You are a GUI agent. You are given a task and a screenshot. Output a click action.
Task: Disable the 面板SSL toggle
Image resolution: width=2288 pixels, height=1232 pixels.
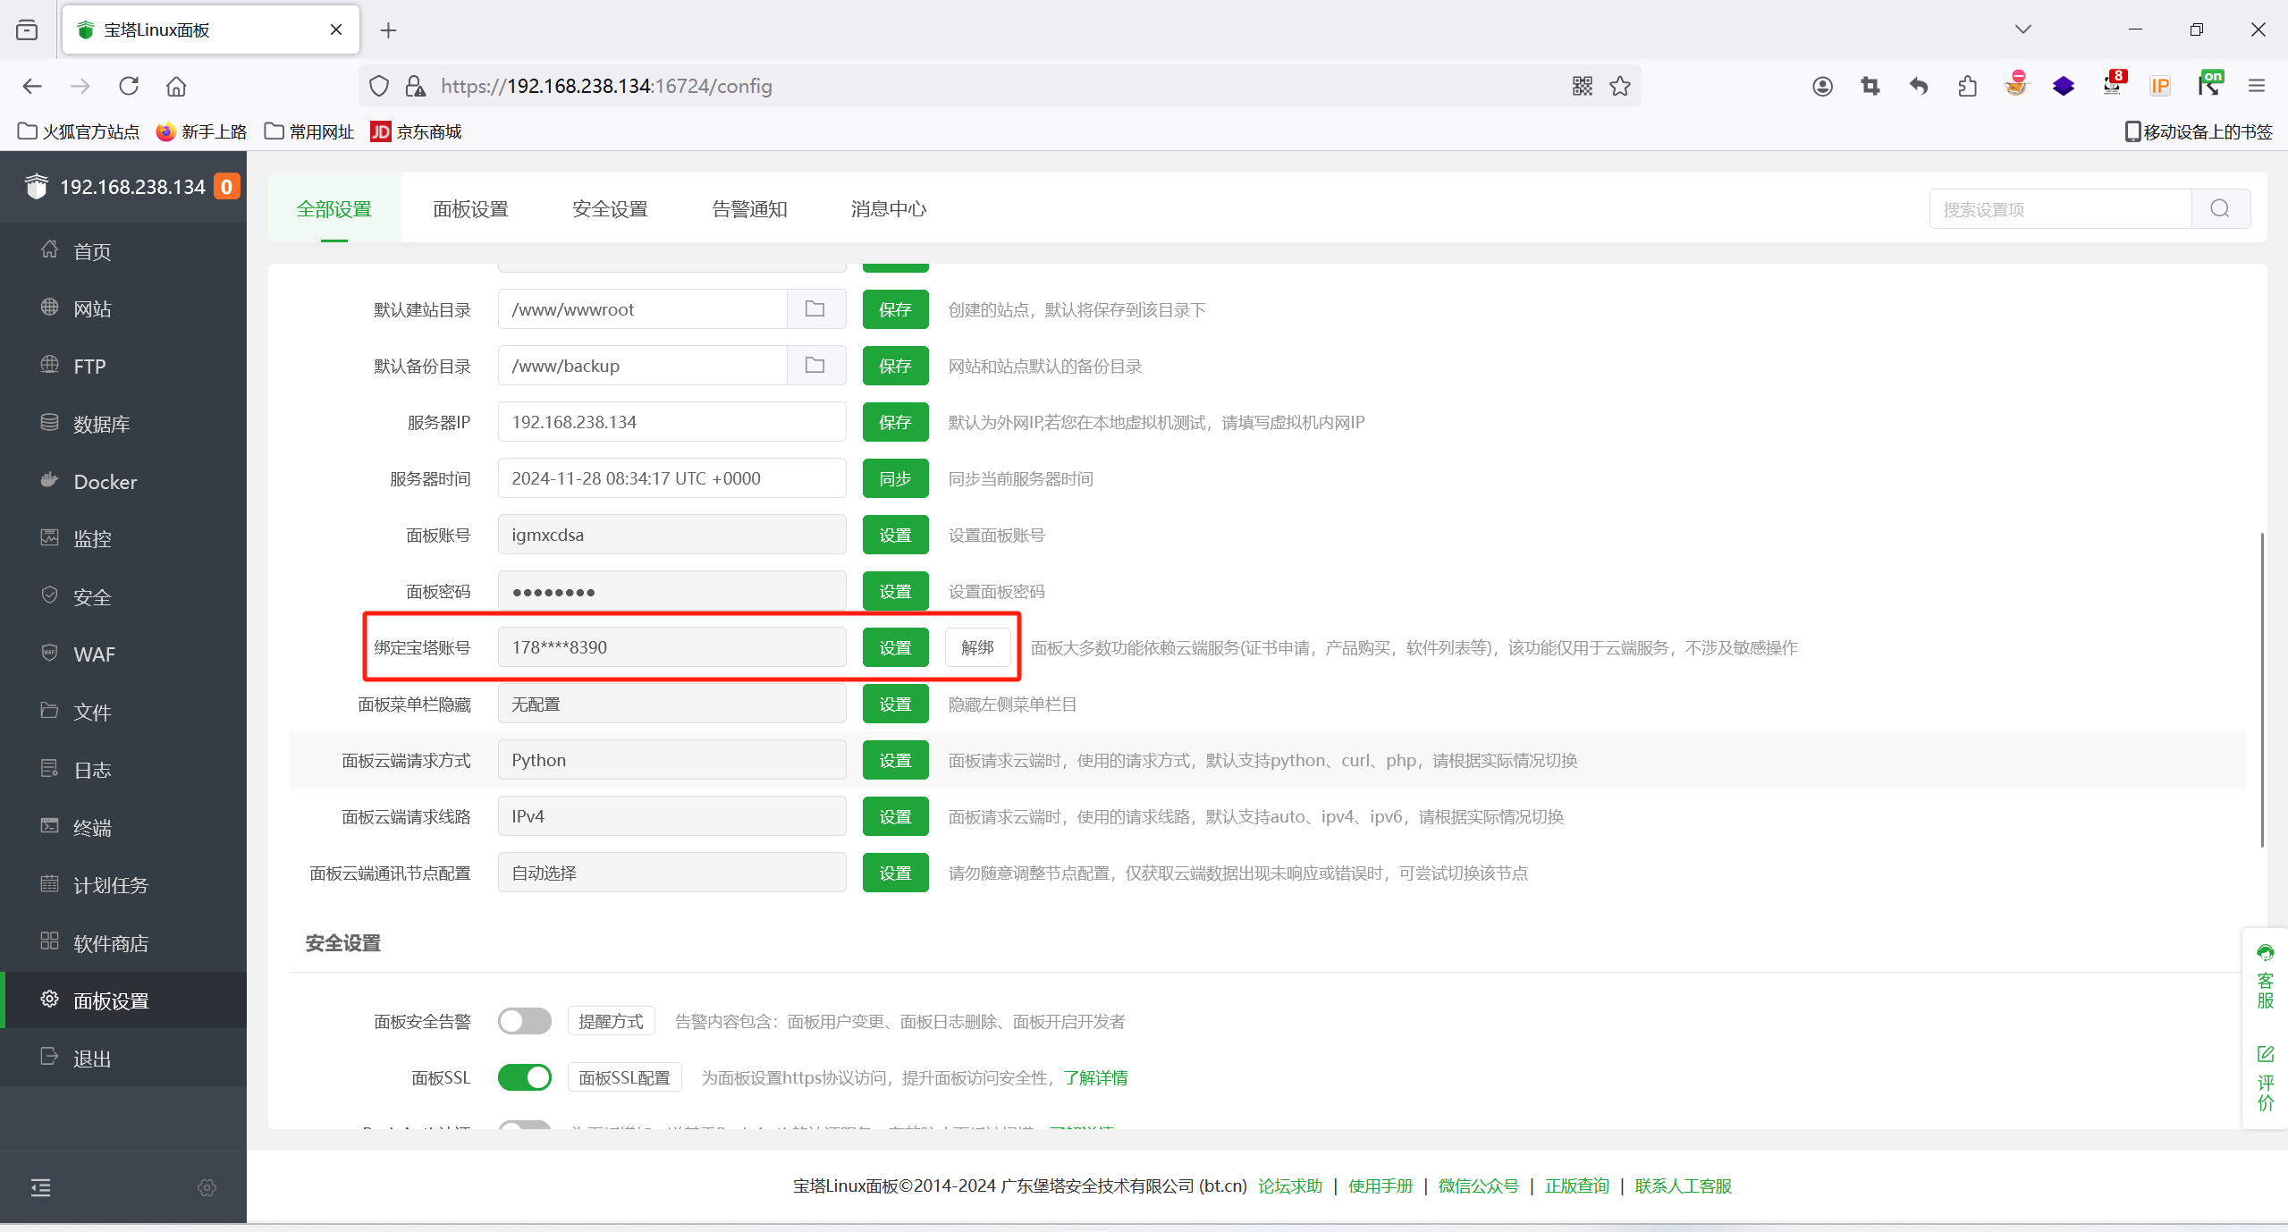[x=525, y=1077]
